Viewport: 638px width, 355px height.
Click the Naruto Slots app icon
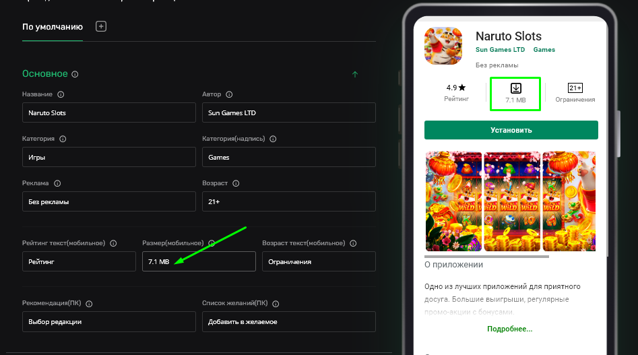click(x=443, y=46)
